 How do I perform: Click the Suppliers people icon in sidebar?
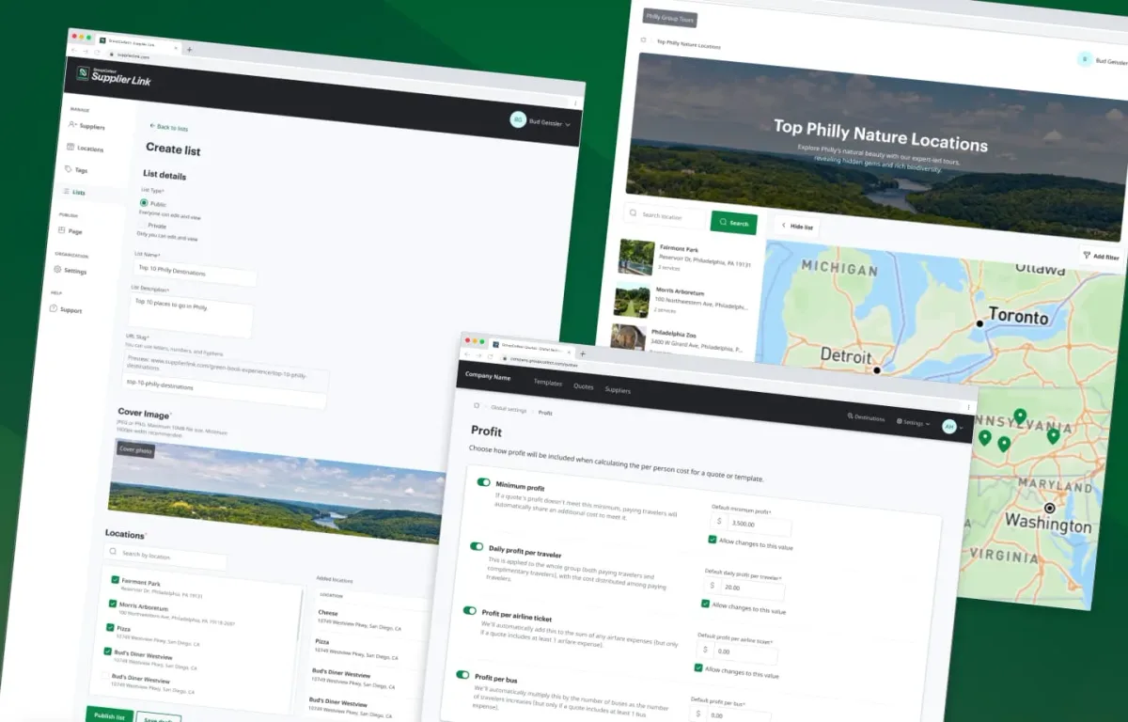click(x=72, y=124)
